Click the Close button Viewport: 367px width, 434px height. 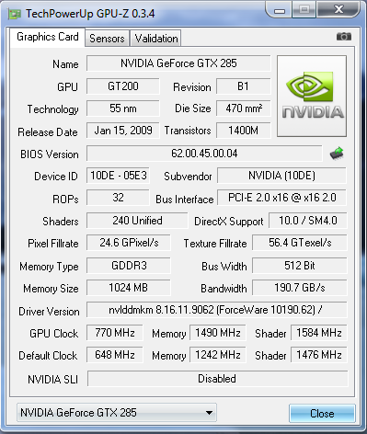322,414
